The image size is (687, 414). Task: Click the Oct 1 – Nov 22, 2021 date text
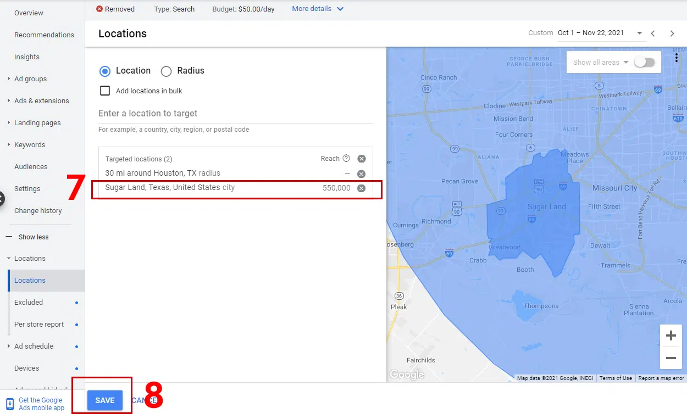(x=591, y=33)
